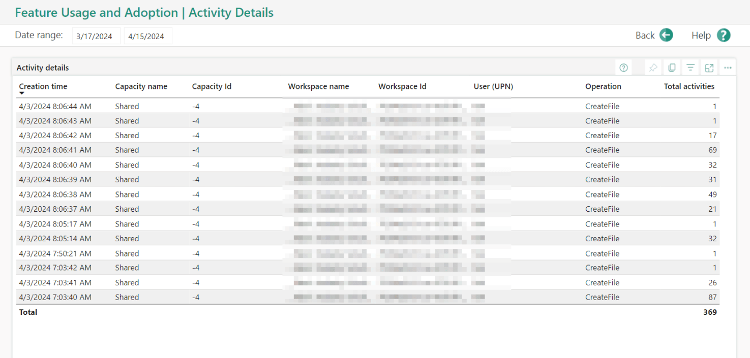This screenshot has height=358, width=750.
Task: Click the Help link
Action: [701, 35]
